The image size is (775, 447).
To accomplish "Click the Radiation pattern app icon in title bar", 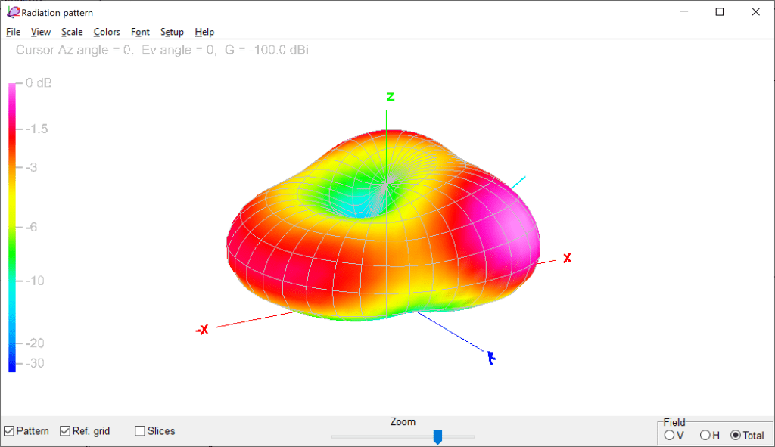I will tap(13, 12).
